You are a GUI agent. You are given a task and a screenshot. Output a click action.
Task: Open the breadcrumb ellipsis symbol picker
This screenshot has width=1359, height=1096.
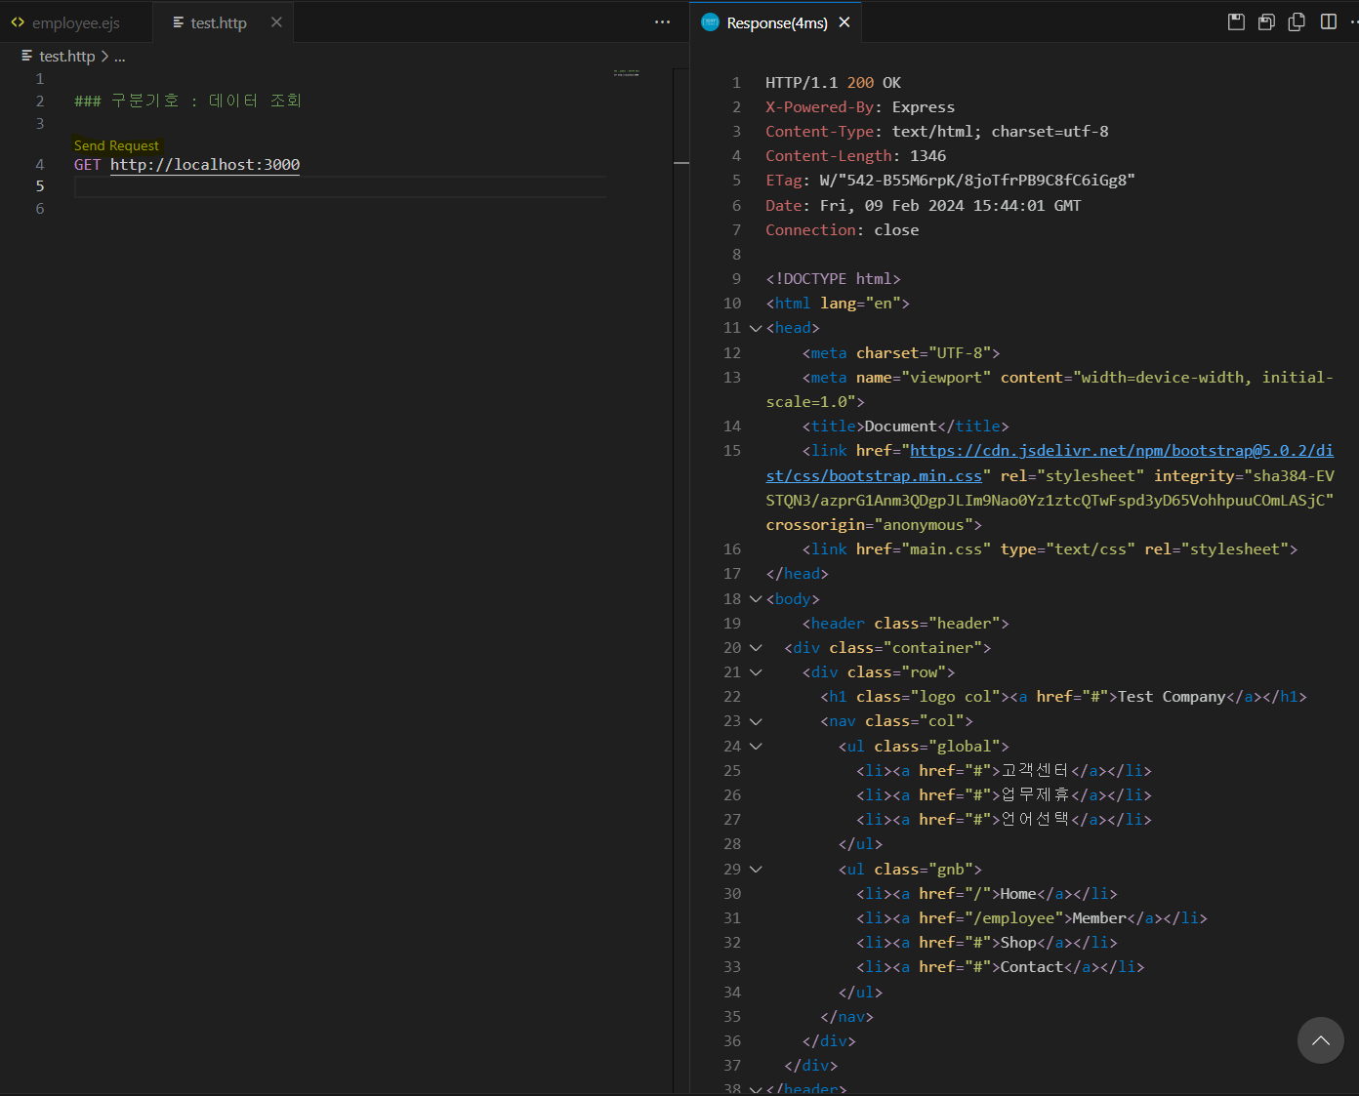120,57
